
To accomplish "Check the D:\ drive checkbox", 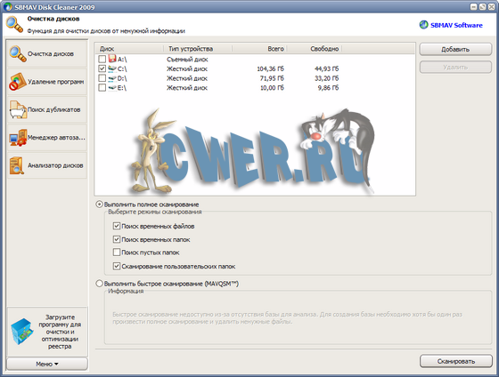I will (x=102, y=78).
